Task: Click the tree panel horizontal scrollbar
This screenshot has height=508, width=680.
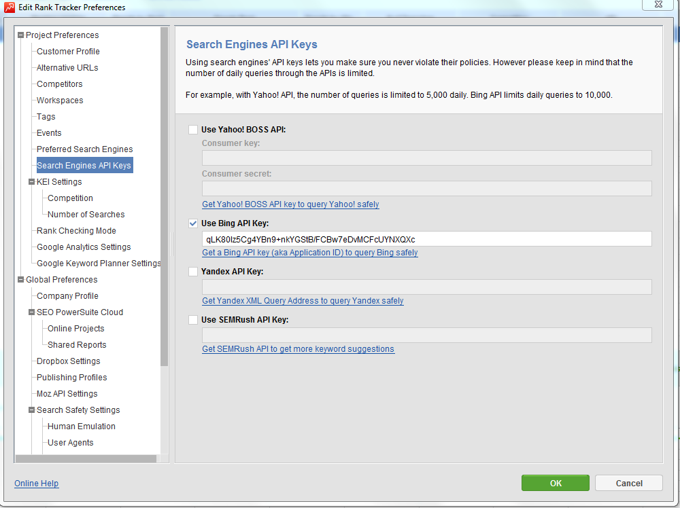Action: click(x=86, y=458)
